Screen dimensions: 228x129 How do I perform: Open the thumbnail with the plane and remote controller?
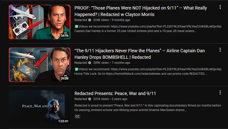pos(40,22)
